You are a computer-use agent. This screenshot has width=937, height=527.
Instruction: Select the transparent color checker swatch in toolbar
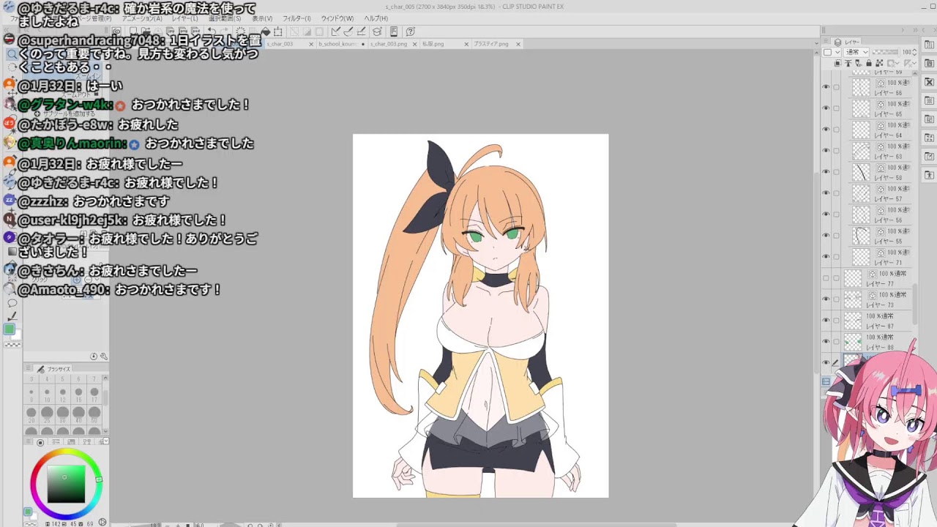pos(12,345)
